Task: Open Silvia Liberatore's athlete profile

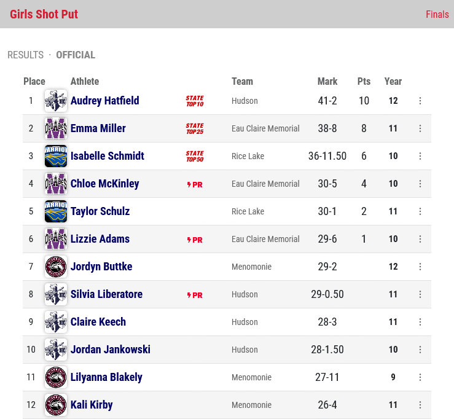Action: tap(106, 294)
